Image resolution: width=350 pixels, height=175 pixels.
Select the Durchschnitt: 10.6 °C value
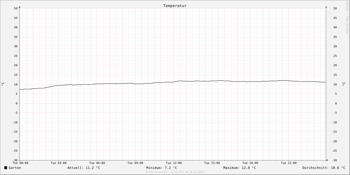pos(324,168)
